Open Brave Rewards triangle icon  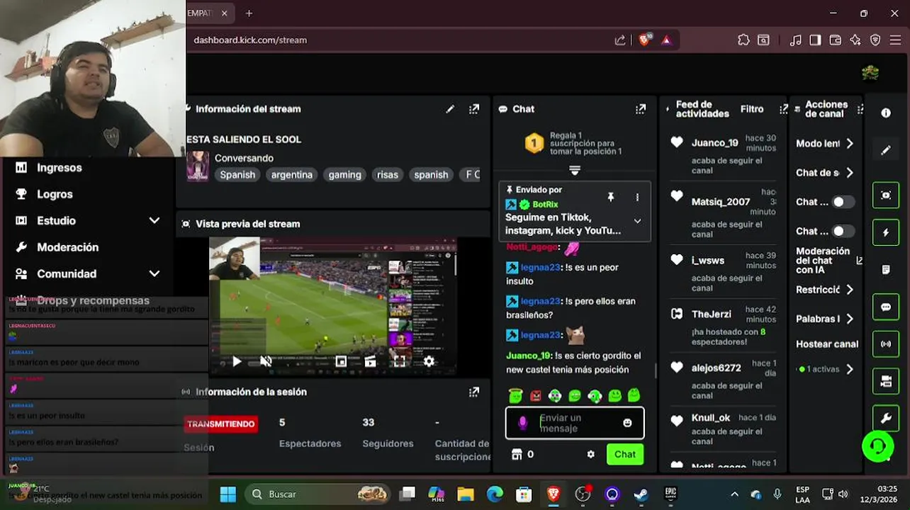pyautogui.click(x=666, y=40)
